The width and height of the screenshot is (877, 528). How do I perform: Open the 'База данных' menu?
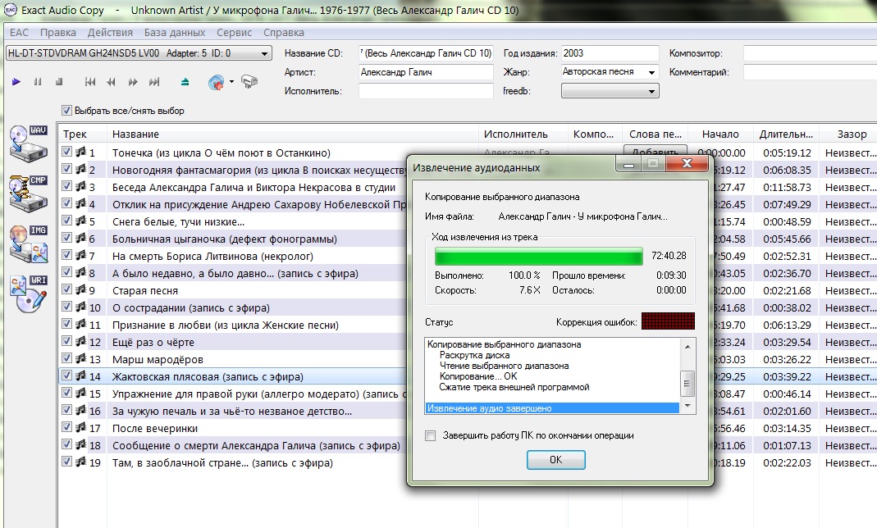tap(174, 33)
